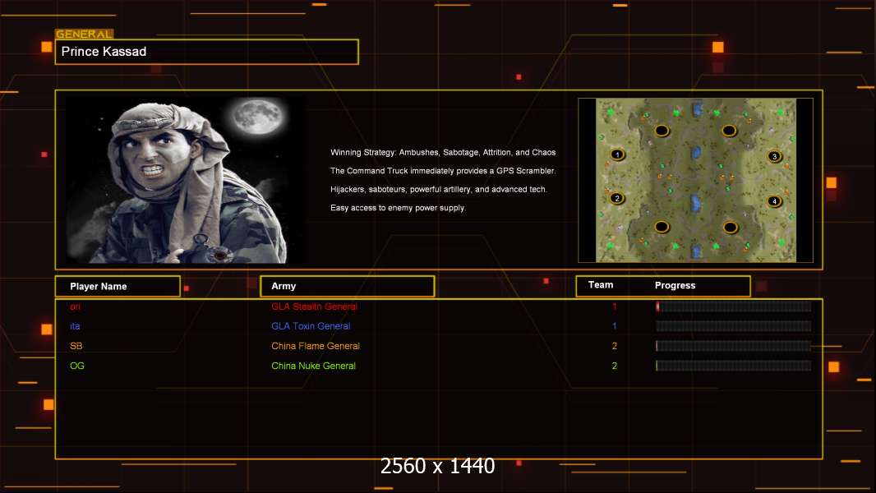Viewport: 876px width, 493px height.
Task: Click start position marker 3 on the minimap
Action: (x=774, y=156)
